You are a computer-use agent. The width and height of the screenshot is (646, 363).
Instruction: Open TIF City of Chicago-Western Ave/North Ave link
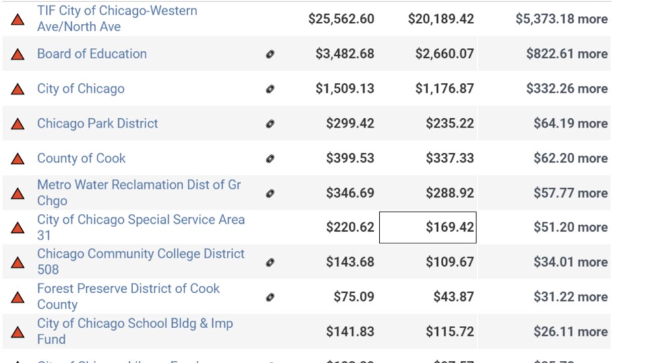point(117,18)
